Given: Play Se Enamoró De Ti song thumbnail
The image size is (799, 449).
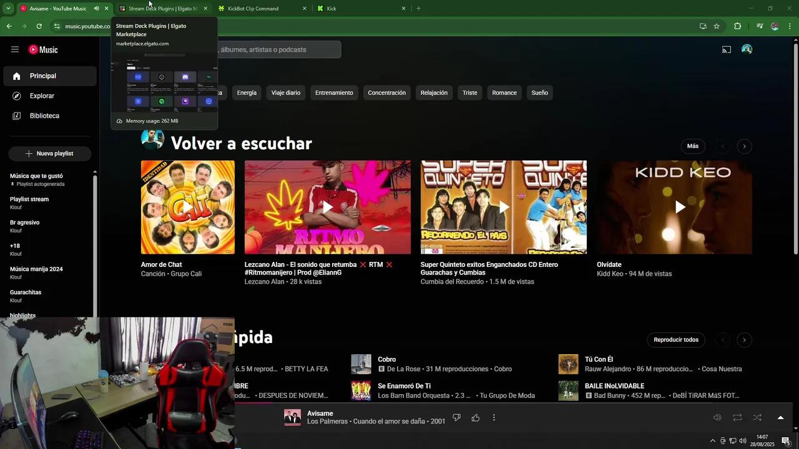Looking at the screenshot, I should (361, 391).
